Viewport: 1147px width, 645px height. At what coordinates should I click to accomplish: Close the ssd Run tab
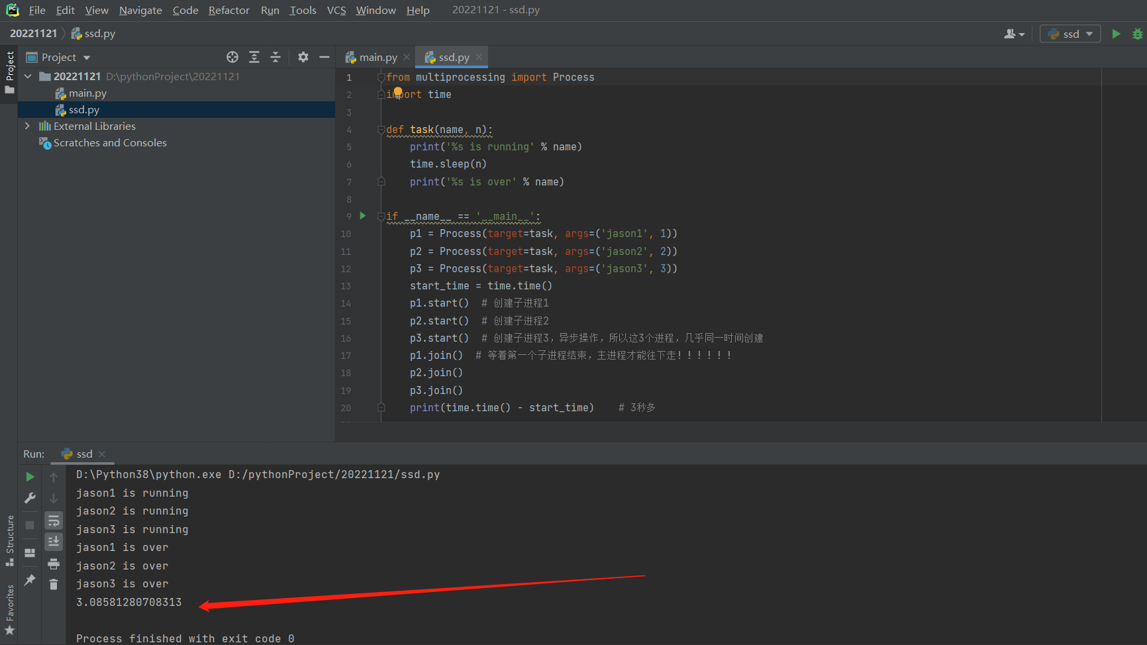click(102, 454)
